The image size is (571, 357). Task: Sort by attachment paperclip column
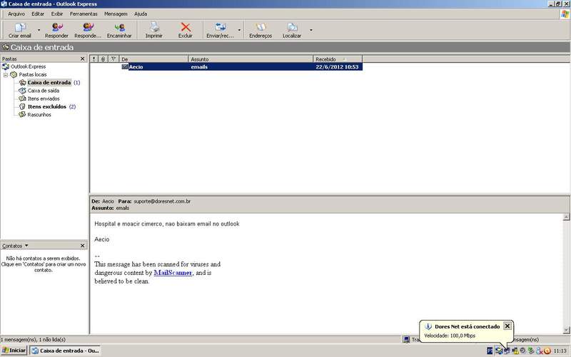click(x=103, y=59)
